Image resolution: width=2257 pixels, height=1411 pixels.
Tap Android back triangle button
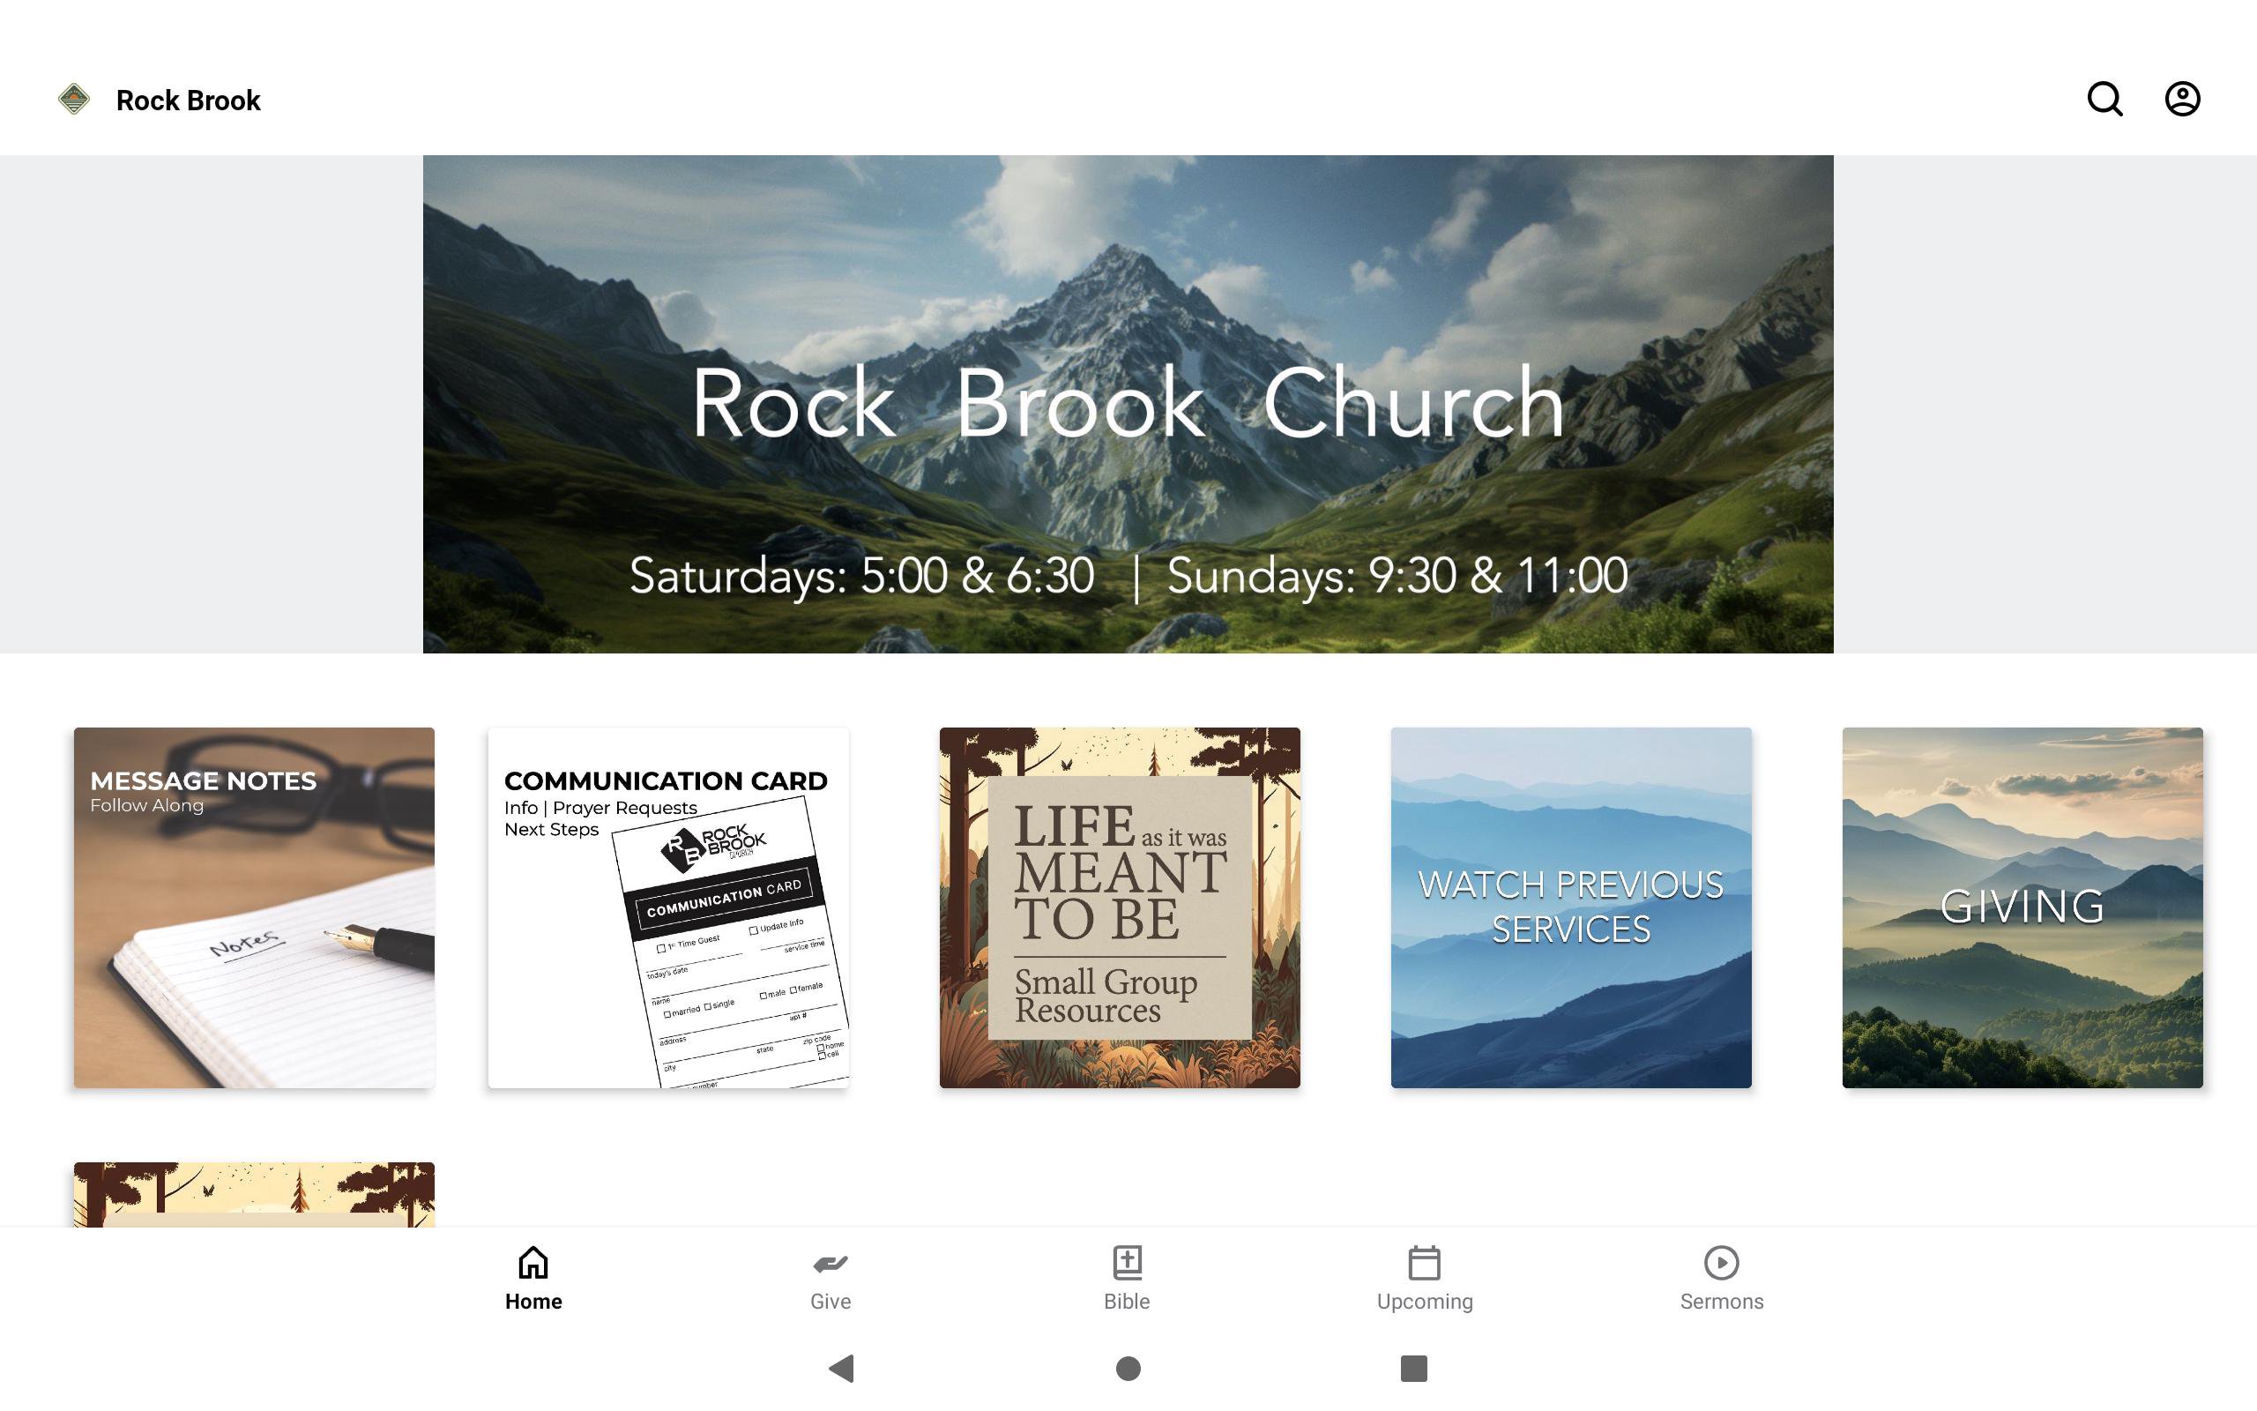point(841,1369)
